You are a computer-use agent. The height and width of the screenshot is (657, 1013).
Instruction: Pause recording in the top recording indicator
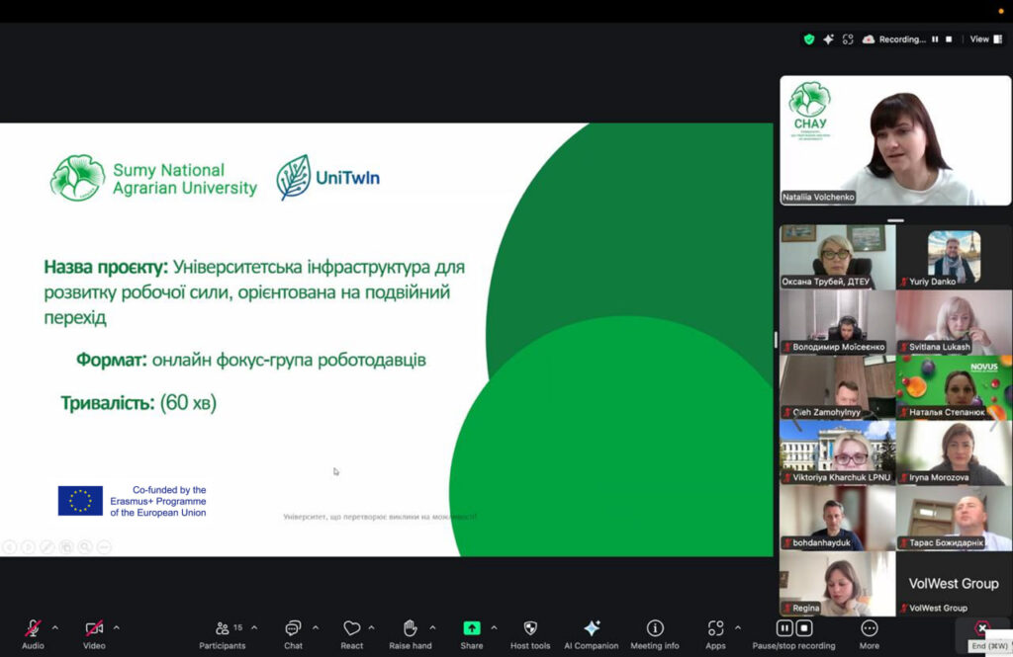tap(935, 40)
